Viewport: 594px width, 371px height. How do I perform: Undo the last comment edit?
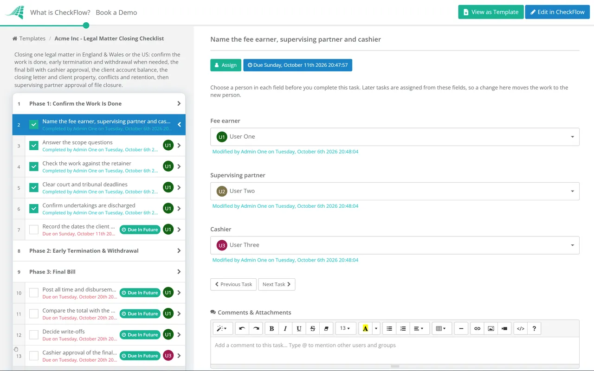tap(242, 328)
